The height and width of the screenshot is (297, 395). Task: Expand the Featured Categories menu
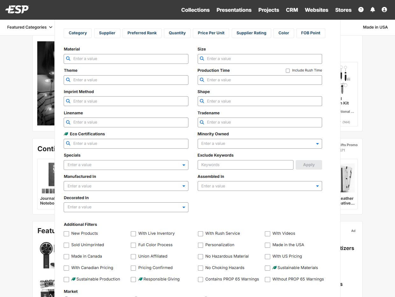pos(30,27)
